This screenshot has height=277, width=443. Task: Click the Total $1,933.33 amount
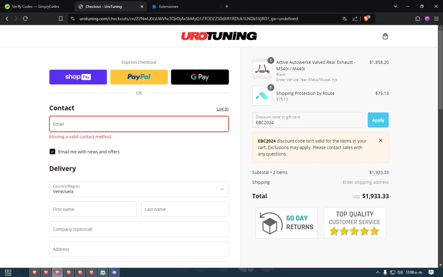(375, 196)
